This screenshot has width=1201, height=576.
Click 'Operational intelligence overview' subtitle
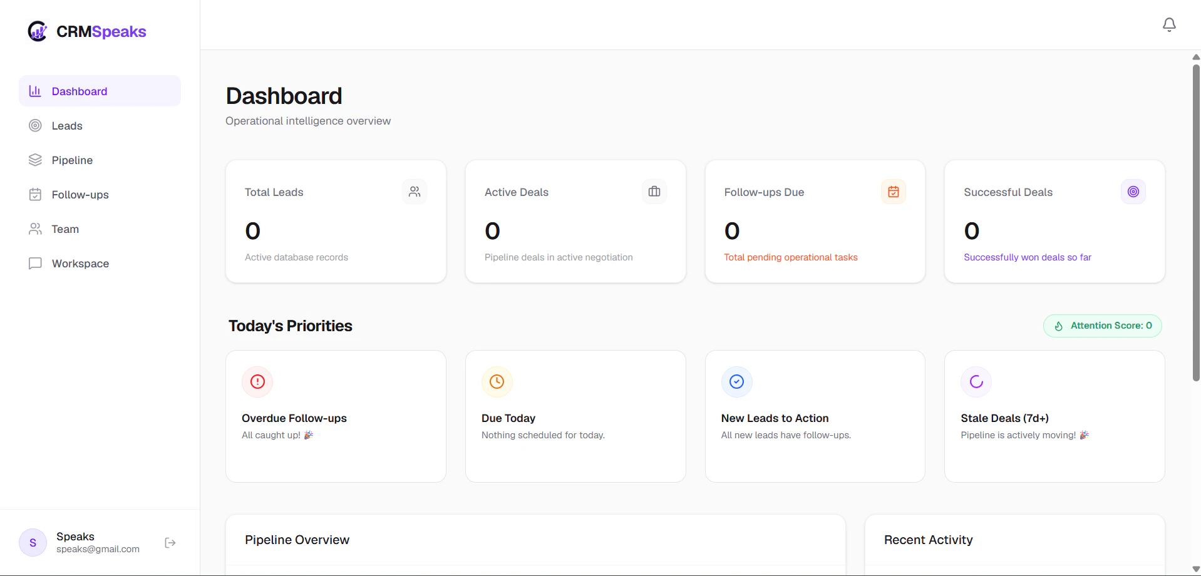308,121
